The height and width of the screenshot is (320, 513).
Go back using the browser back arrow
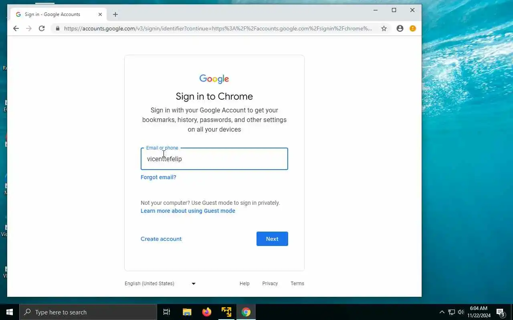[x=16, y=28]
